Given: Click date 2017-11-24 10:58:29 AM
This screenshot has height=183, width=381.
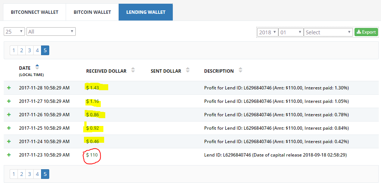Looking at the screenshot, I should pos(44,141).
